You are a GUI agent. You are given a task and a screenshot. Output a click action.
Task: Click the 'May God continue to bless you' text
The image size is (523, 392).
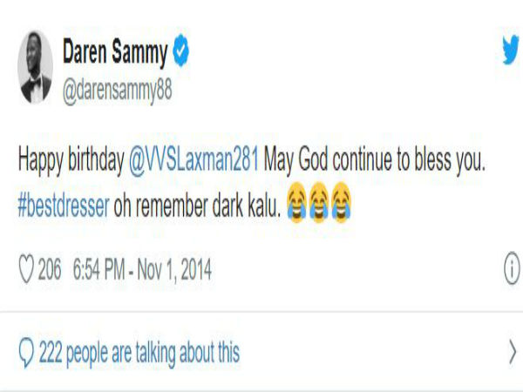pyautogui.click(x=374, y=160)
